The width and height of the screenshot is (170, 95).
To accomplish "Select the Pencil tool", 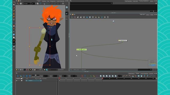I will pyautogui.click(x=14, y=11).
